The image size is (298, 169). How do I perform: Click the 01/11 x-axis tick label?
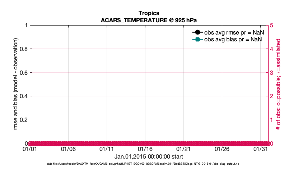pyautogui.click(x=107, y=149)
